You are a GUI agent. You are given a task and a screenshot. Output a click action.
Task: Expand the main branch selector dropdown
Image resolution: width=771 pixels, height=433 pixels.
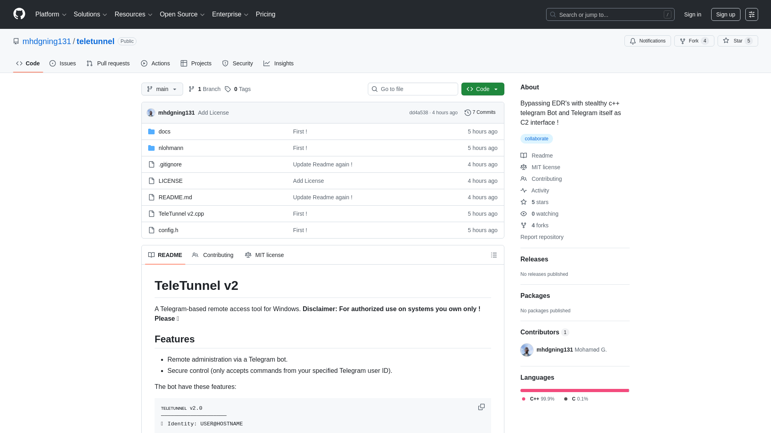pyautogui.click(x=162, y=89)
